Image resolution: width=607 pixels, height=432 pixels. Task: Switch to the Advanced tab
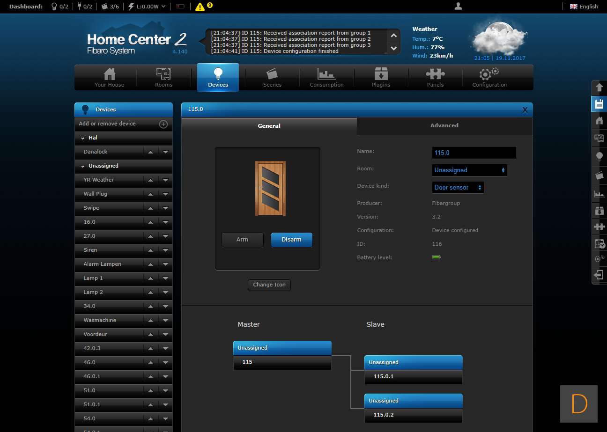[444, 125]
